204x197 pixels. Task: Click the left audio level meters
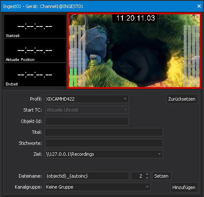click(x=77, y=56)
